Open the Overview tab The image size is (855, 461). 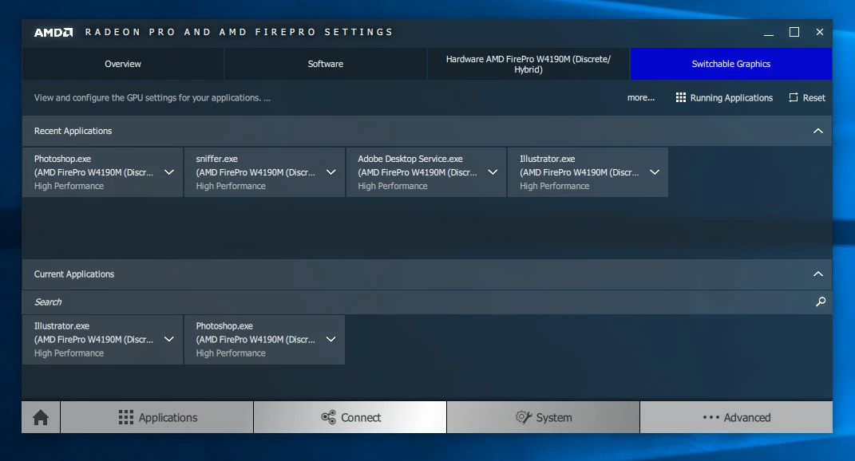123,64
